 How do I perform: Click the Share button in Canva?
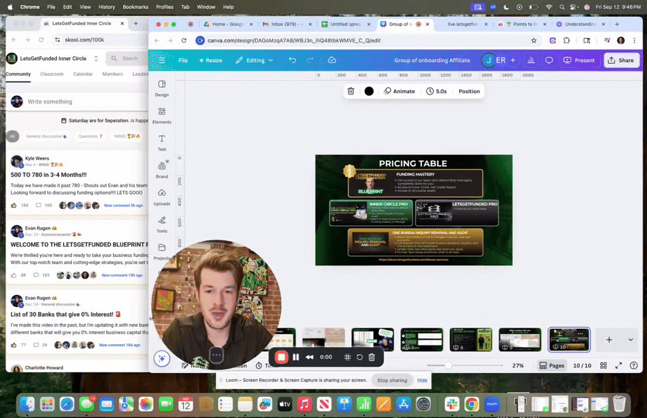pos(621,60)
